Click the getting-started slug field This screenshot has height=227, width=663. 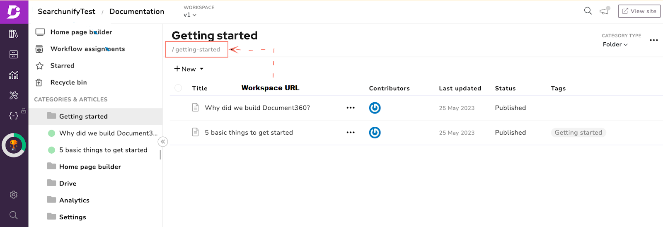(197, 49)
